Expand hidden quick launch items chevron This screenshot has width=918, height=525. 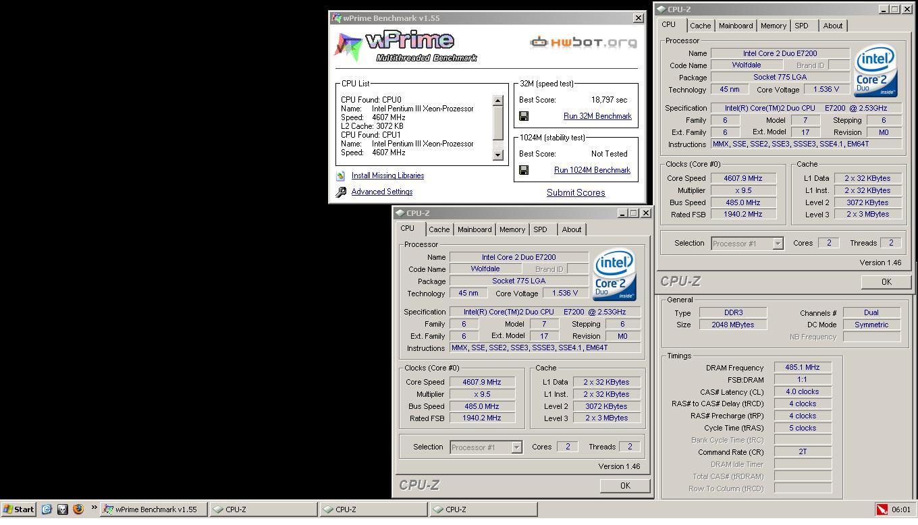coord(93,508)
